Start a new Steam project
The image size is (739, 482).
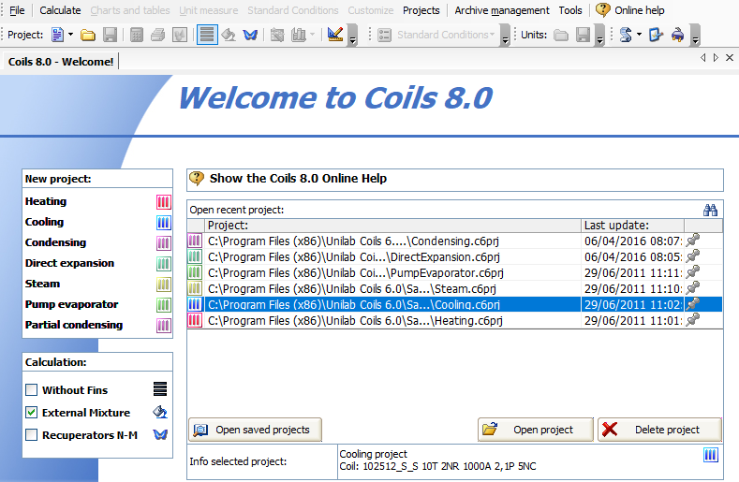tap(42, 285)
